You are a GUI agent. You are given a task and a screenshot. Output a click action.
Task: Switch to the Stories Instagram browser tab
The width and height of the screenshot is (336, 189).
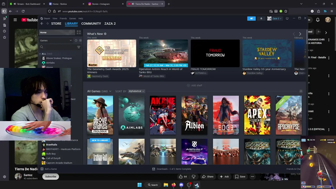tap(106, 4)
